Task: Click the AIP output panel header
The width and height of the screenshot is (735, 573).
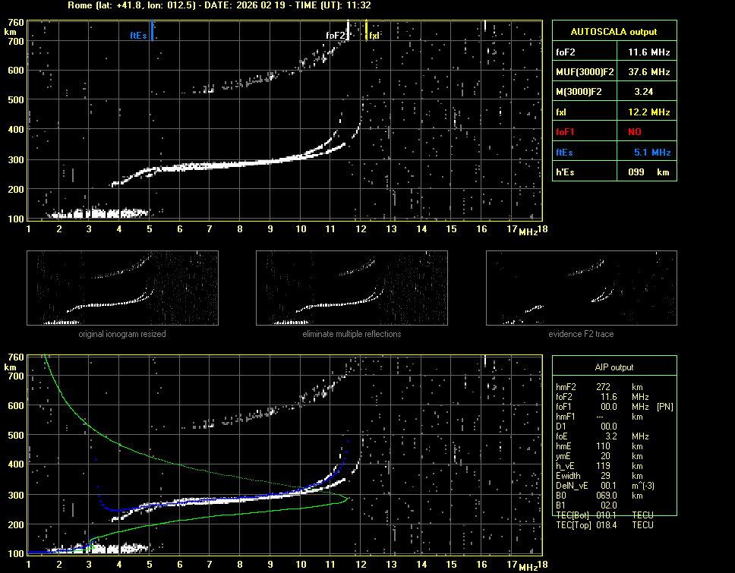Action: [614, 367]
